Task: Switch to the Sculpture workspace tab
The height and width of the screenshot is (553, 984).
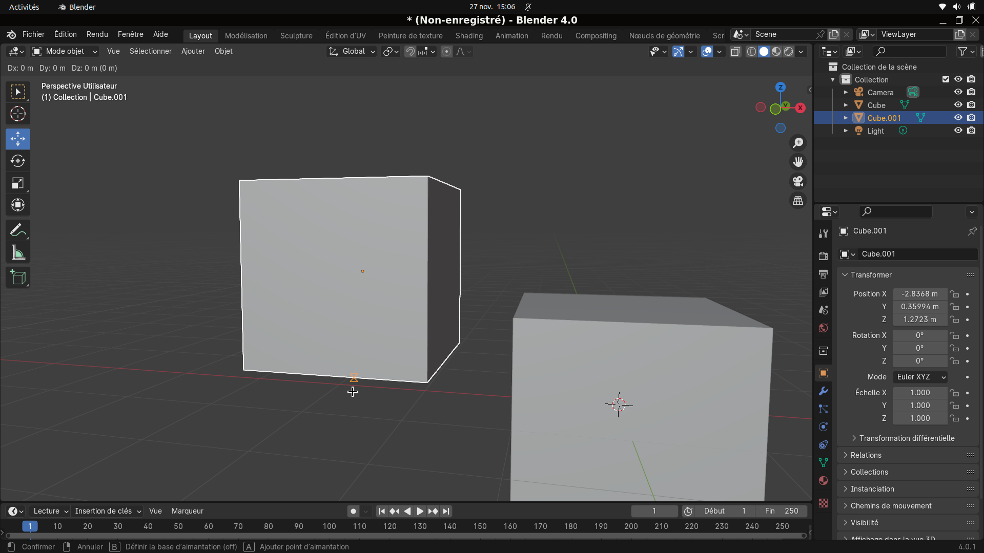Action: pyautogui.click(x=296, y=36)
